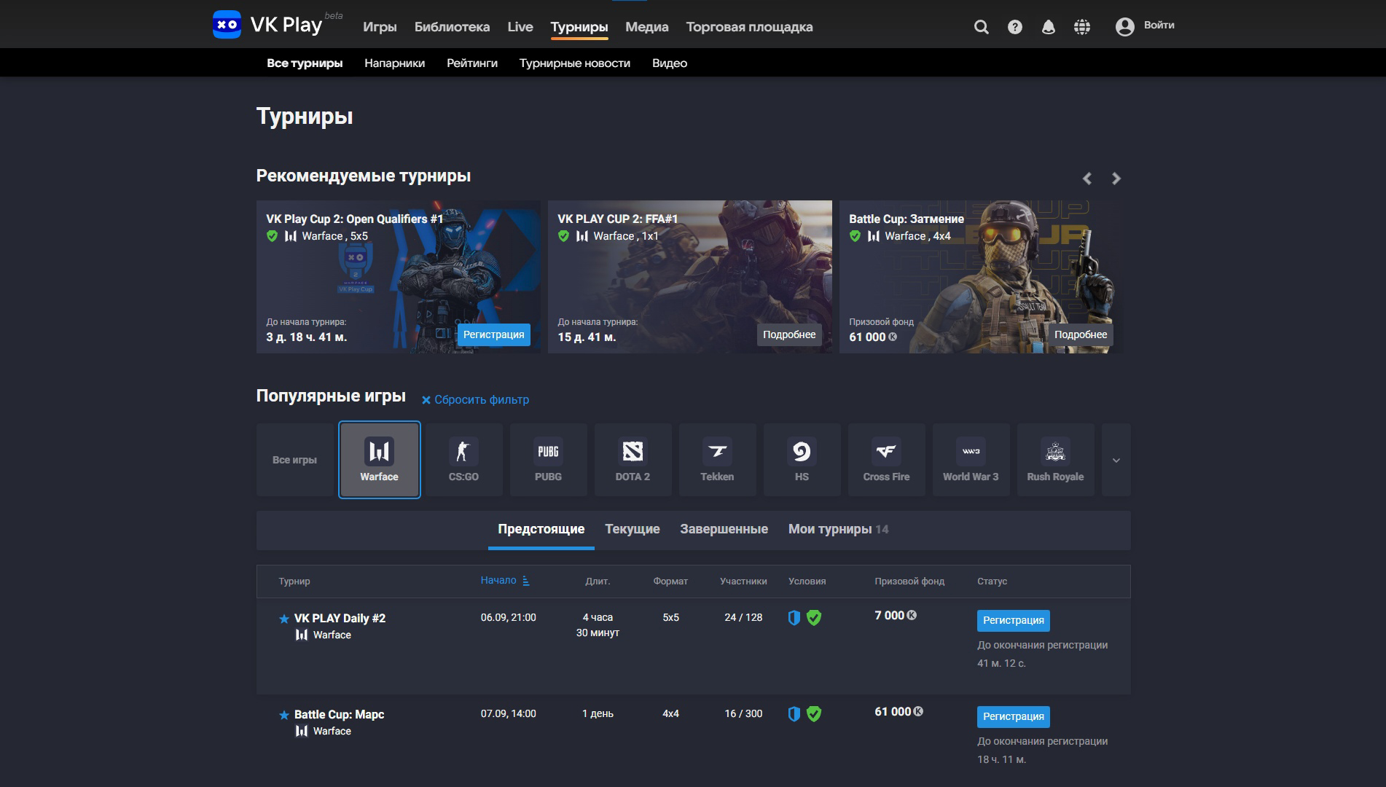This screenshot has width=1386, height=787.
Task: Open Турнирные новости
Action: pyautogui.click(x=575, y=63)
